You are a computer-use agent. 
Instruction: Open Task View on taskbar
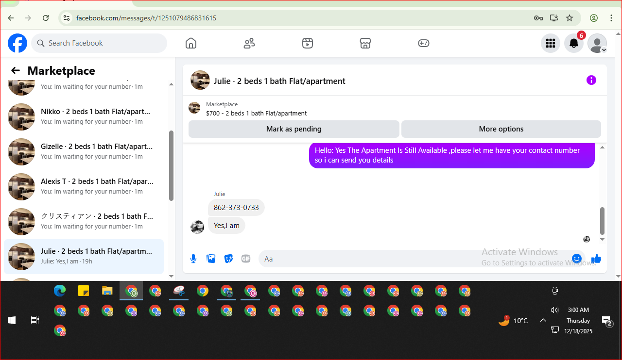[35, 320]
